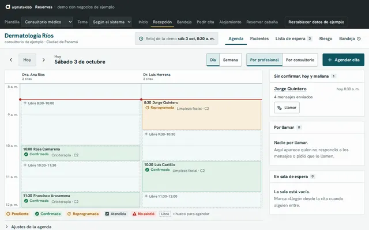Click Llamar button for Jorge Quintero

pyautogui.click(x=287, y=108)
